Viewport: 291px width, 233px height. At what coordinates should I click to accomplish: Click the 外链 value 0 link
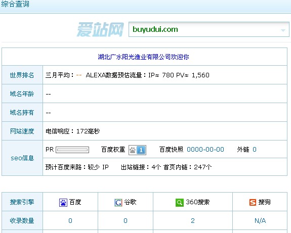tap(255, 150)
